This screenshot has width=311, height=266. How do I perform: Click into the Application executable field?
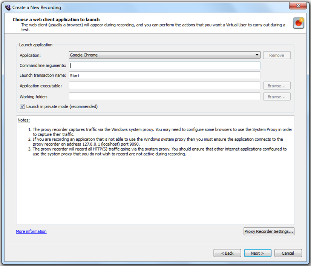(x=164, y=86)
